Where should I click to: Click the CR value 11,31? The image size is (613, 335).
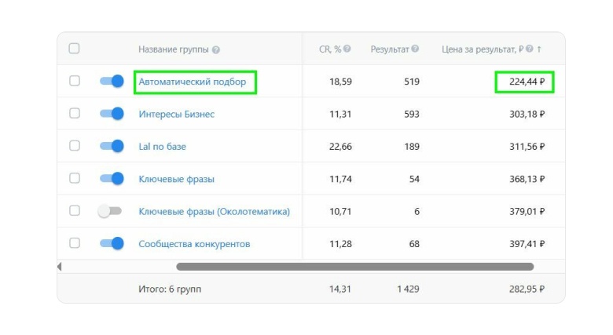340,114
